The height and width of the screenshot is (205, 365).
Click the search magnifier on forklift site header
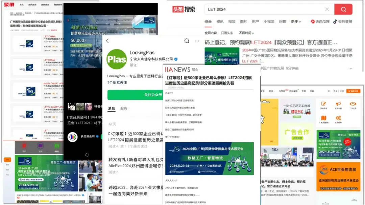click(x=329, y=91)
